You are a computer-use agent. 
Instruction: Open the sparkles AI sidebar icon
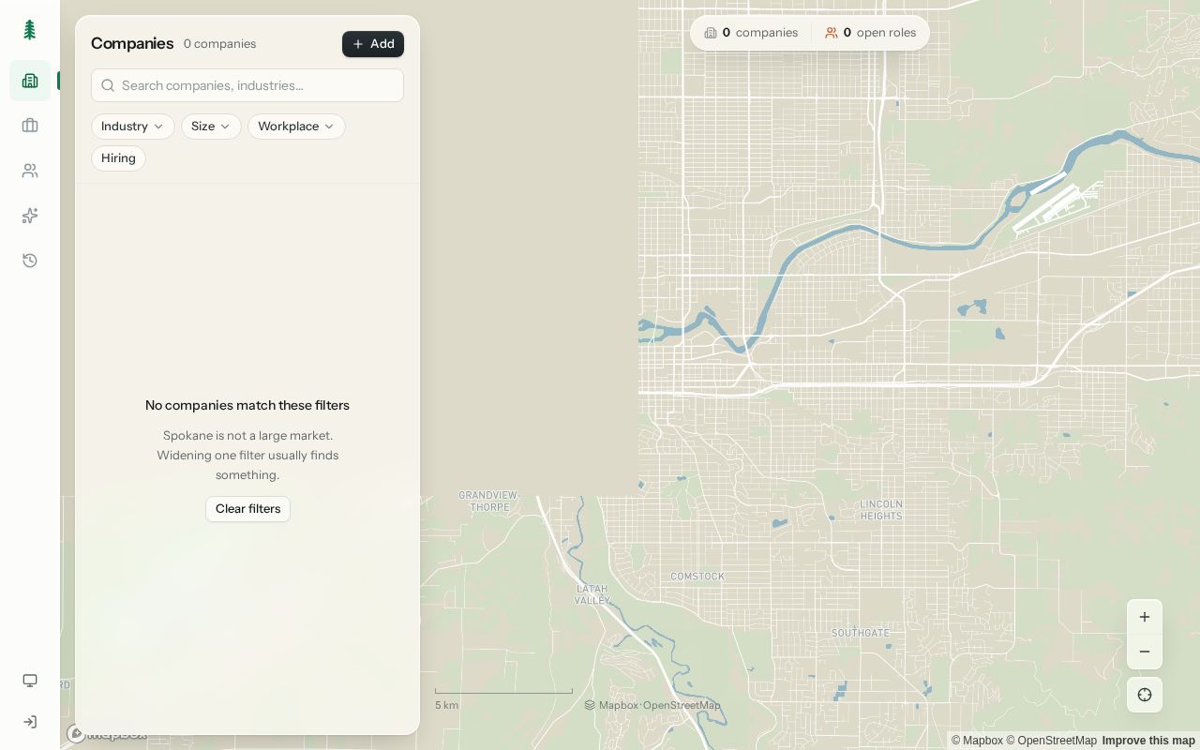(30, 216)
